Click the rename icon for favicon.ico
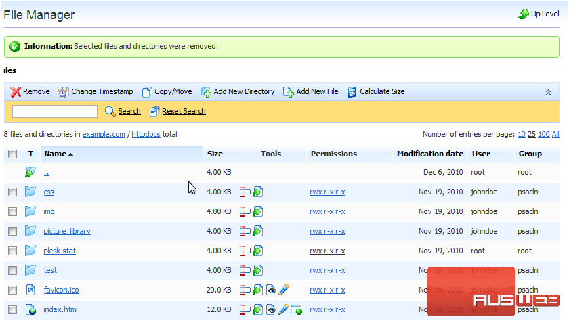569x325 pixels. (x=245, y=290)
